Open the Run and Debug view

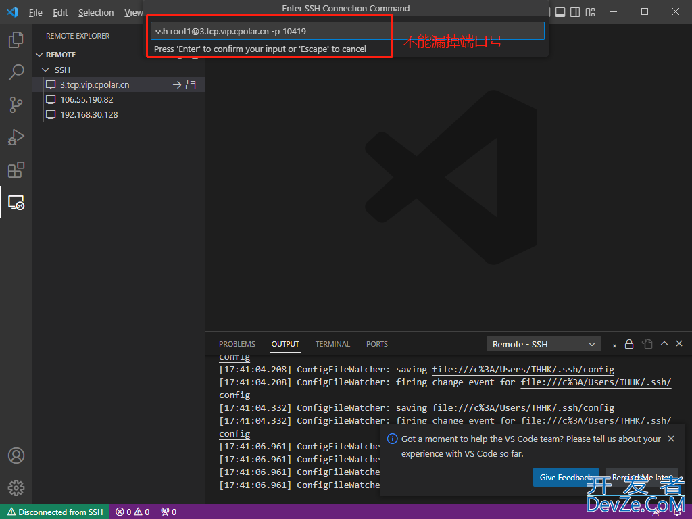point(16,137)
